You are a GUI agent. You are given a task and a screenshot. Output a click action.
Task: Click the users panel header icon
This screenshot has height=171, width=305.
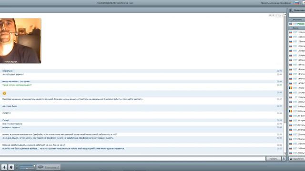pyautogui.click(x=291, y=10)
